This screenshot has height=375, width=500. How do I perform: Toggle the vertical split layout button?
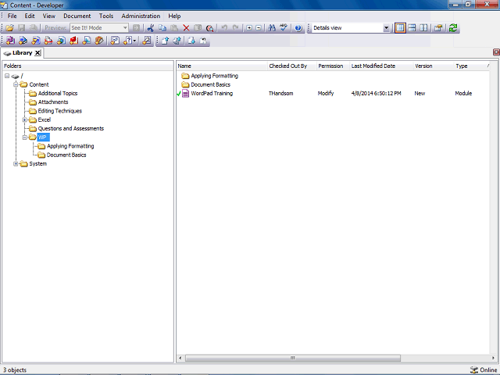tap(423, 28)
